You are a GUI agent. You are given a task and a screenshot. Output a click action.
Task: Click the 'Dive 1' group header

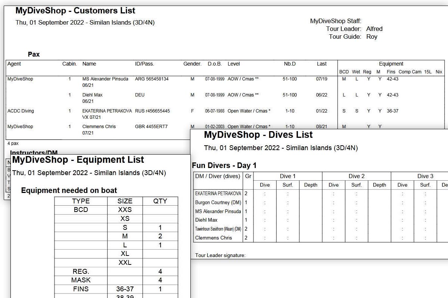tap(288, 176)
